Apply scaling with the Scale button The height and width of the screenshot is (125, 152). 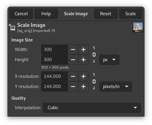[x=131, y=14]
